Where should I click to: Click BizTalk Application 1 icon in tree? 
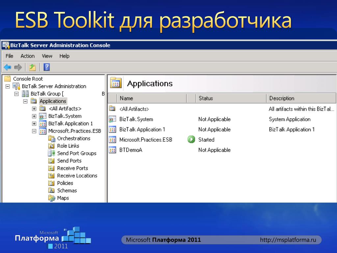pyautogui.click(x=43, y=124)
